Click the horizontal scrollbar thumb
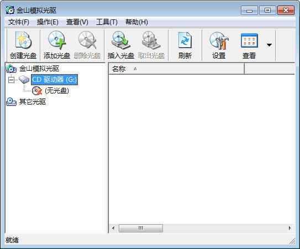300x249 pixels. (141, 228)
